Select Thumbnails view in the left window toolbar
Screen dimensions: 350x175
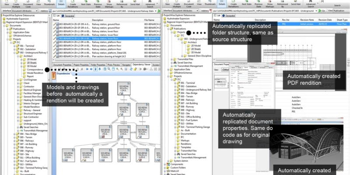click(x=49, y=3)
